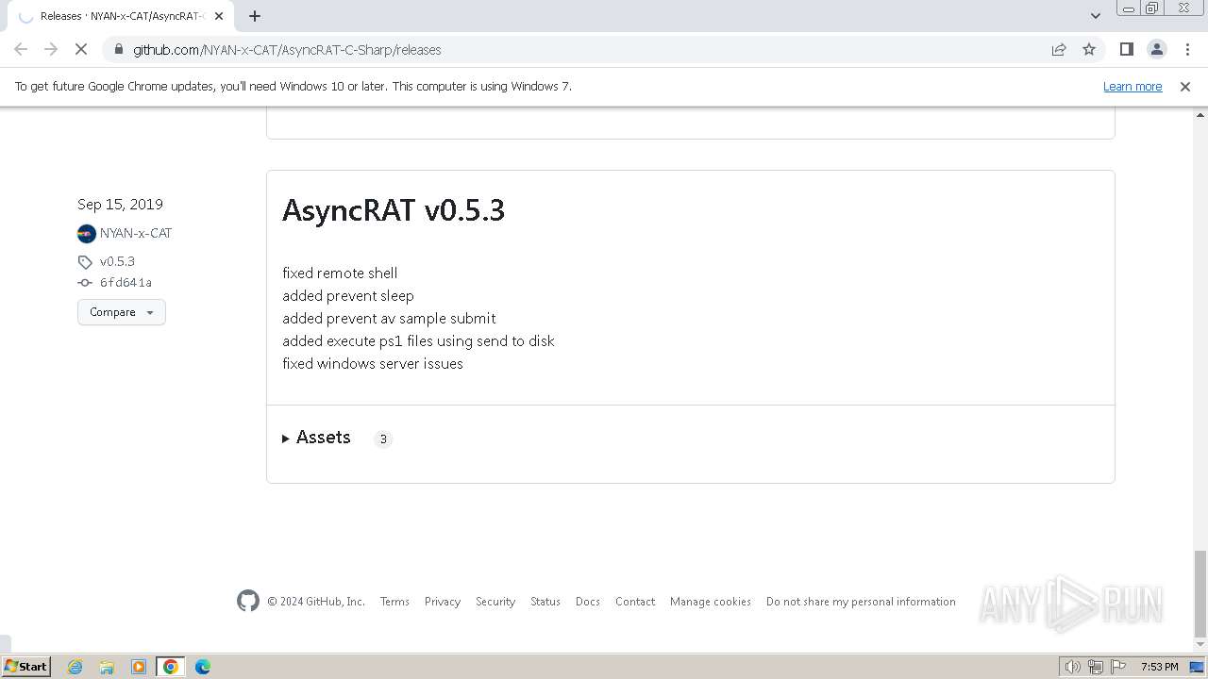The height and width of the screenshot is (679, 1208).
Task: Open Windows Explorer from taskbar
Action: [x=107, y=667]
